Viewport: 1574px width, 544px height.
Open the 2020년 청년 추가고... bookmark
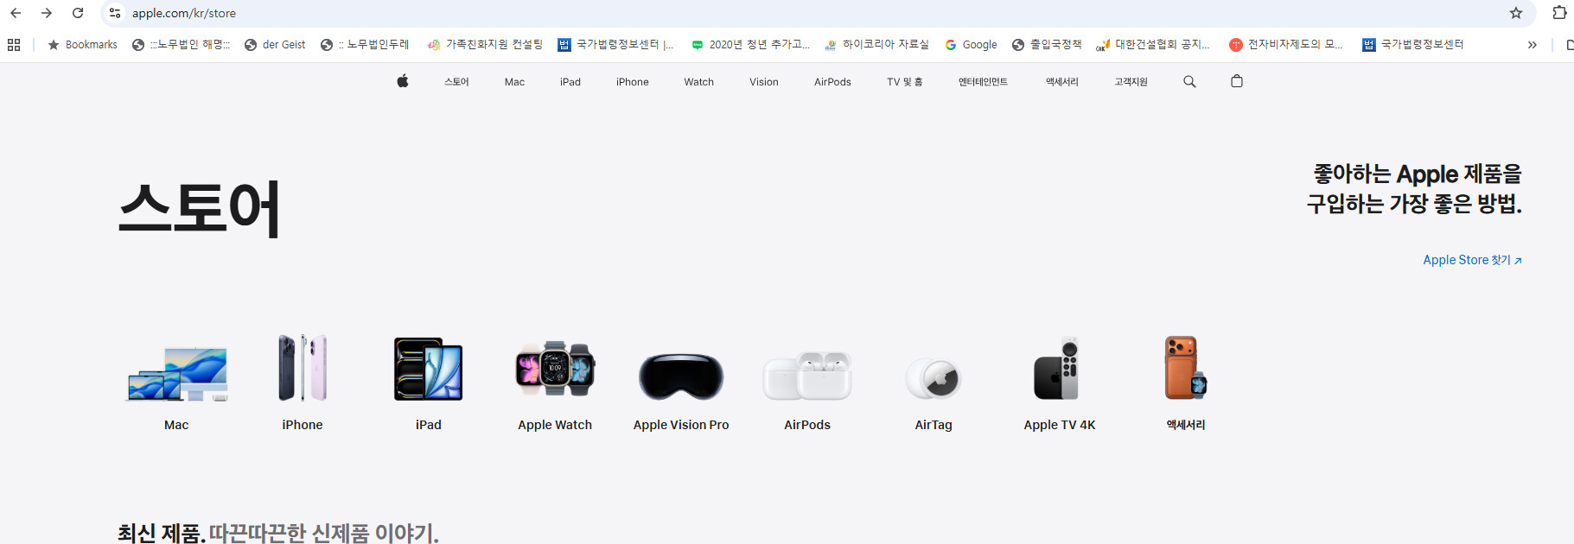(x=750, y=45)
